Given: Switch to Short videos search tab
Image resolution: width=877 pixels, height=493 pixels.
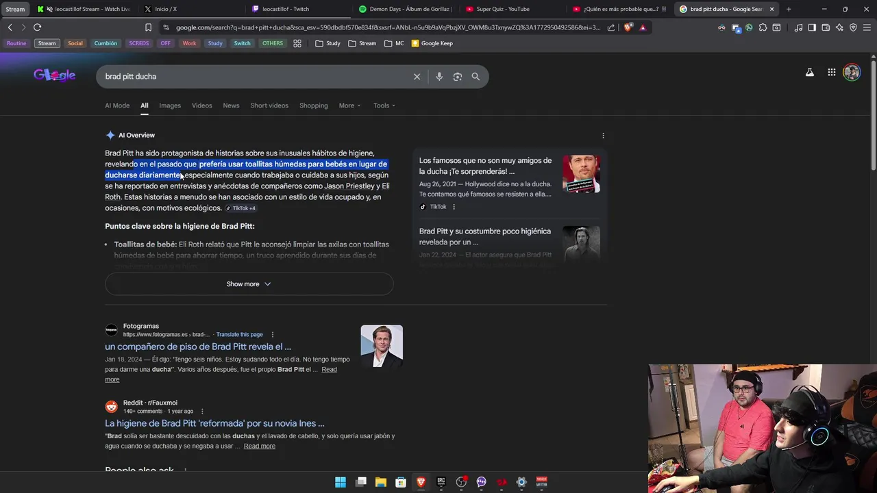Looking at the screenshot, I should (x=269, y=105).
